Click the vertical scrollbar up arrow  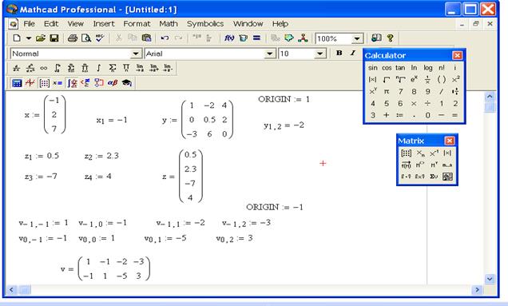coord(490,97)
